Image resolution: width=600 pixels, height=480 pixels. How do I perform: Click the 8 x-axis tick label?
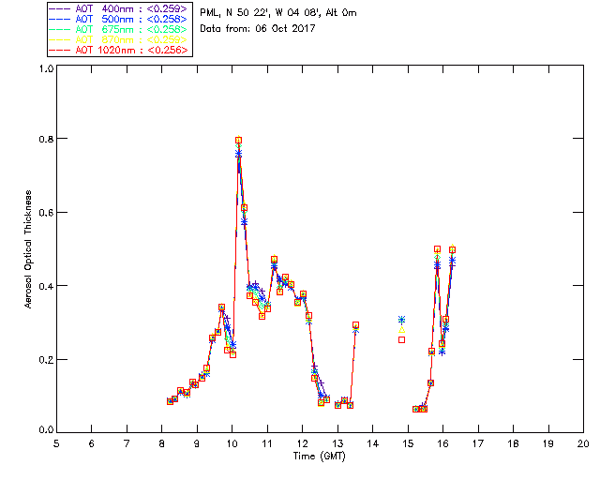(x=162, y=443)
